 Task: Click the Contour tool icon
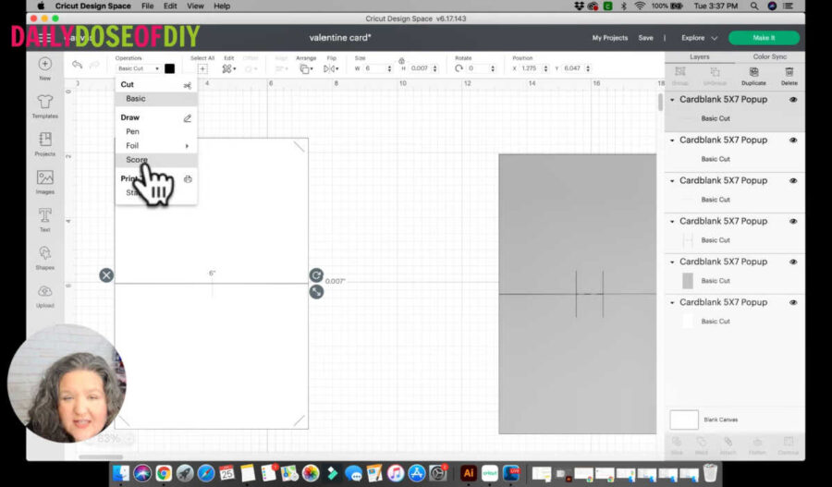coord(789,442)
